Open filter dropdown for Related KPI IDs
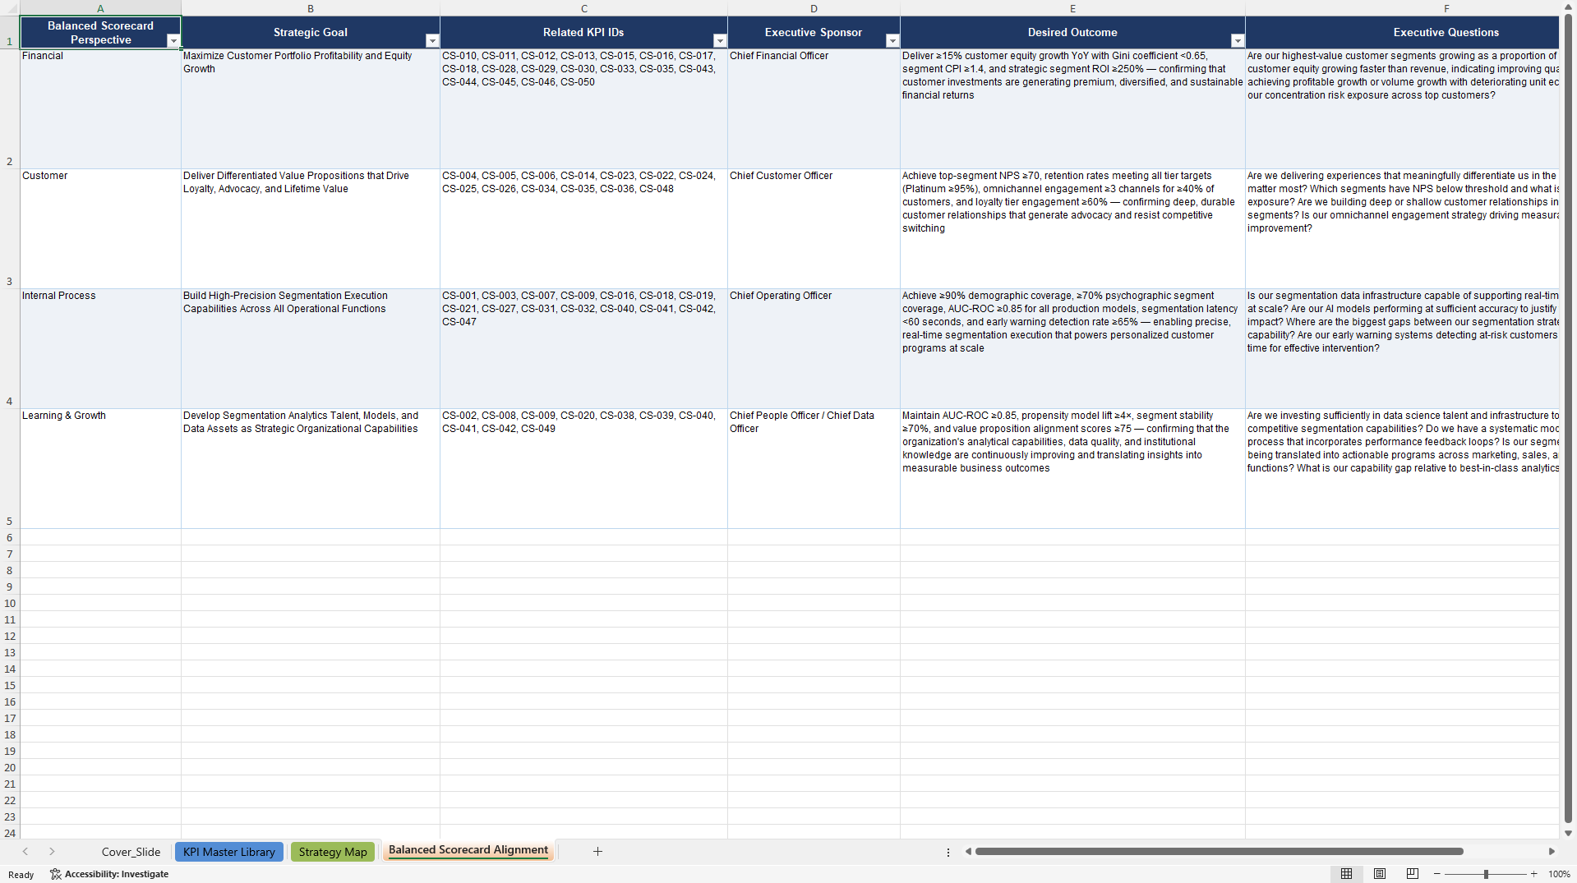Screen dimensions: 1577x883 [720, 41]
